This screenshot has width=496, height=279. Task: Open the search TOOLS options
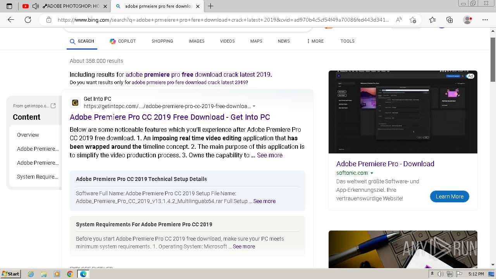pos(348,41)
